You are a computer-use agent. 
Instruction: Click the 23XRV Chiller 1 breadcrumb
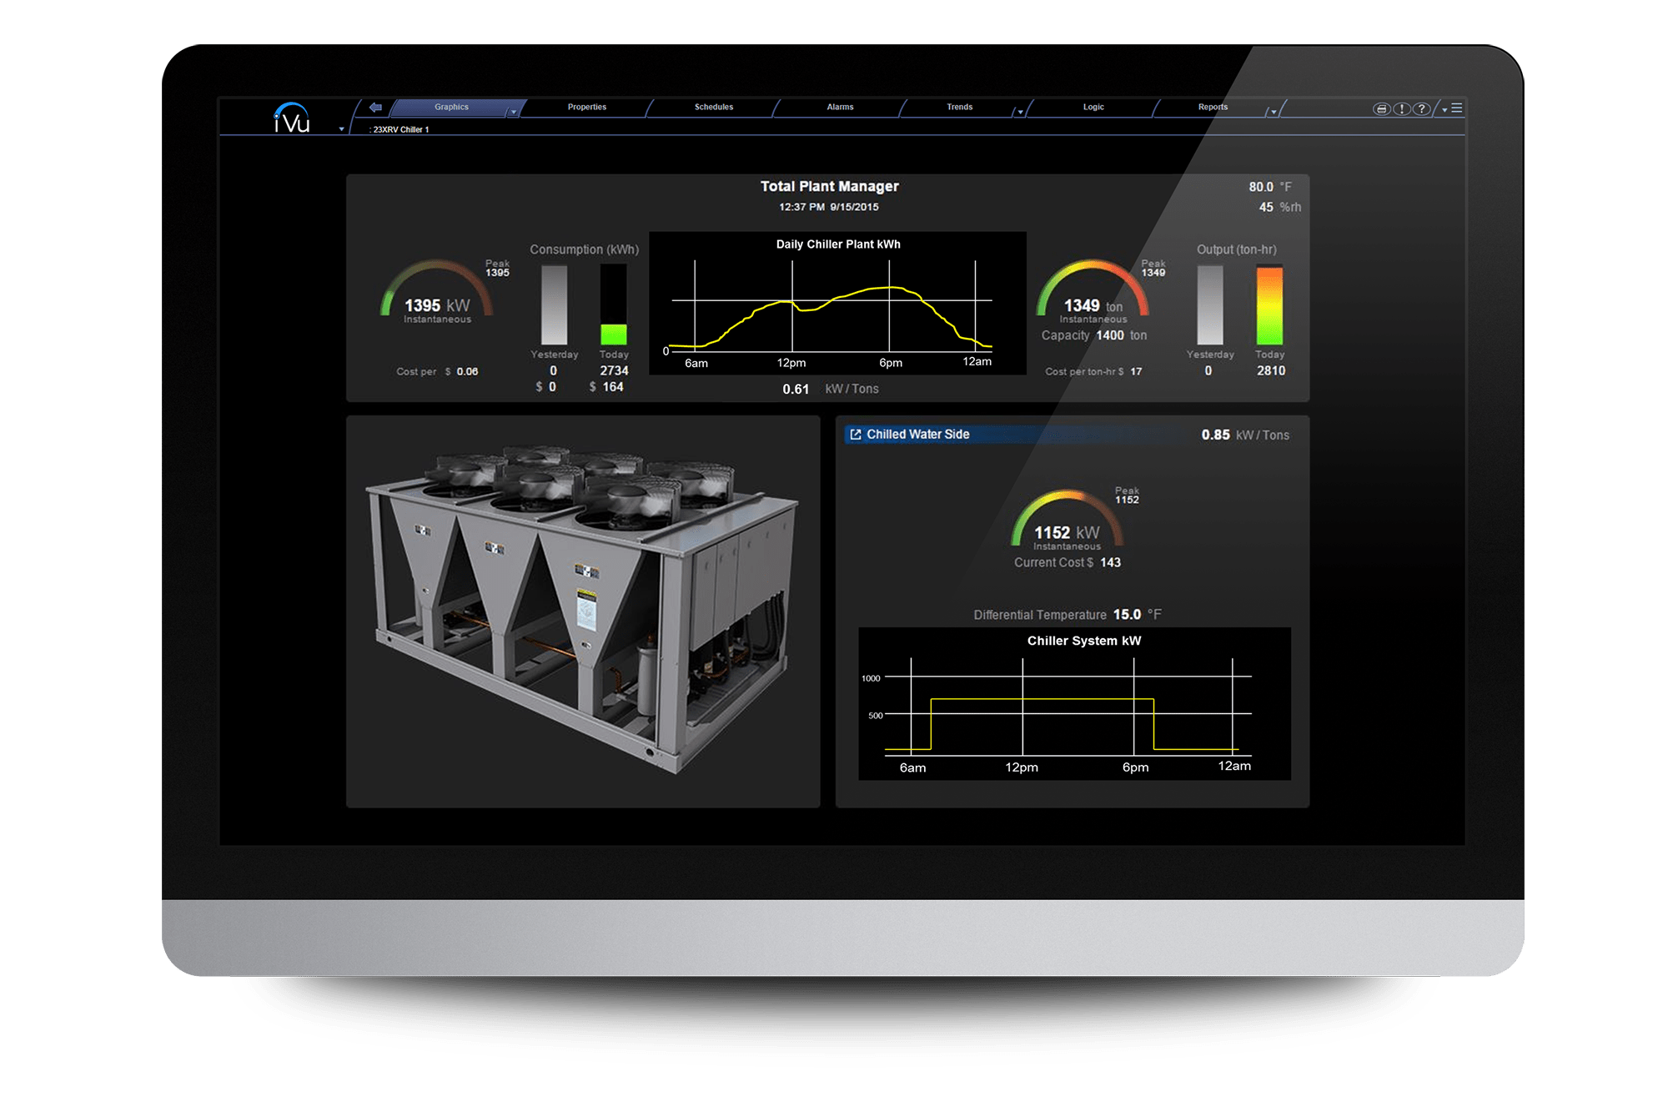click(400, 130)
